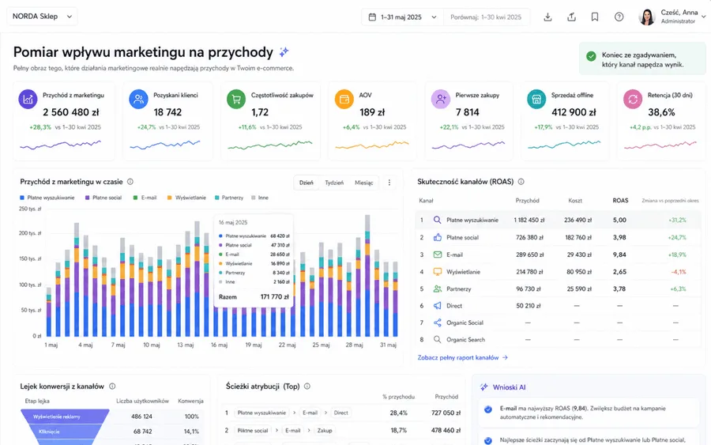
Task: Click the Direct megaphone icon in table
Action: pos(437,306)
